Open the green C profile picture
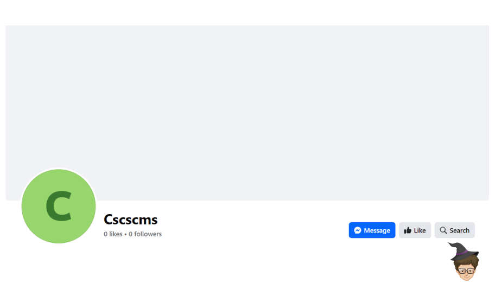 (59, 206)
